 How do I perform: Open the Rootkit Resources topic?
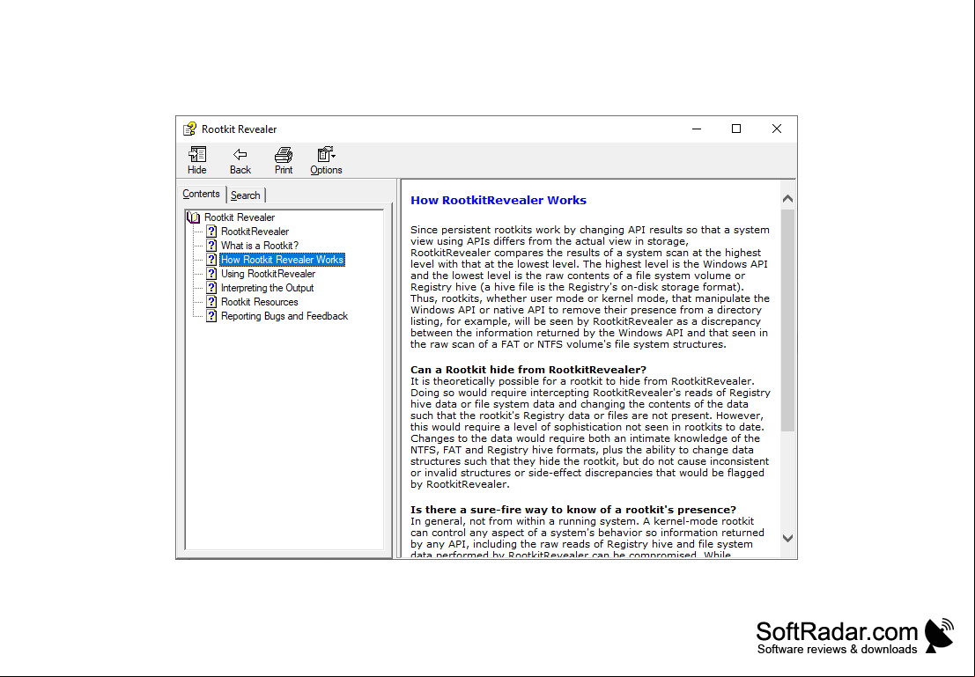pyautogui.click(x=259, y=302)
